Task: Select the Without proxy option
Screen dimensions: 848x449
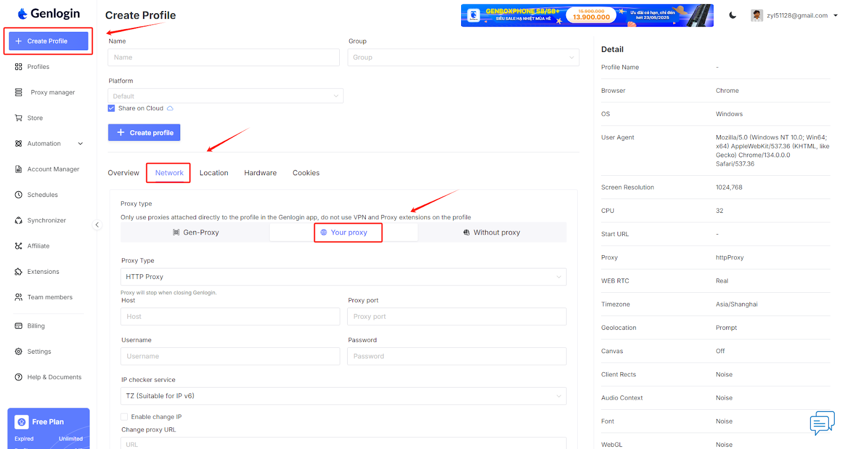Action: coord(491,232)
